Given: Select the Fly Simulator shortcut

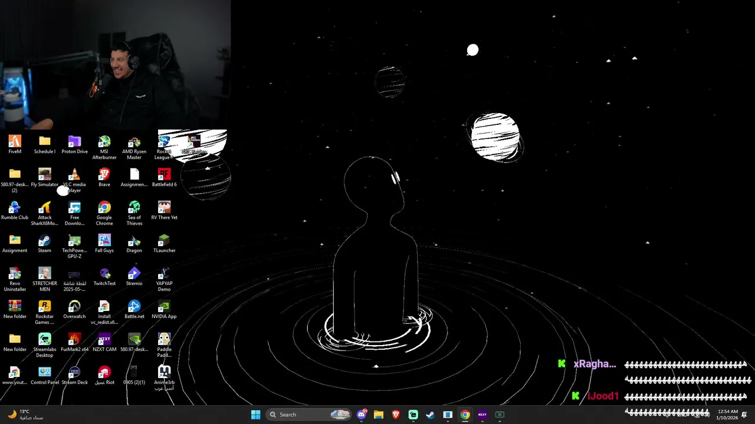Looking at the screenshot, I should coord(45,178).
